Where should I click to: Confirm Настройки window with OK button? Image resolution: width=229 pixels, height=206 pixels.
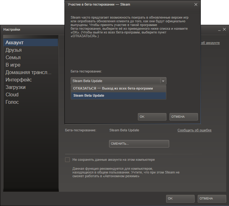tap(180, 199)
